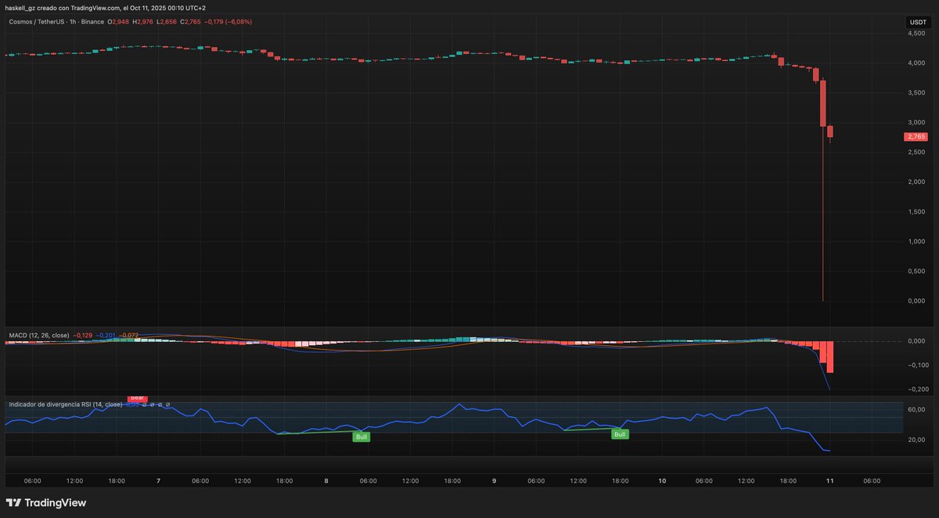Click the close value C2,765
This screenshot has width=939, height=518.
[x=190, y=22]
